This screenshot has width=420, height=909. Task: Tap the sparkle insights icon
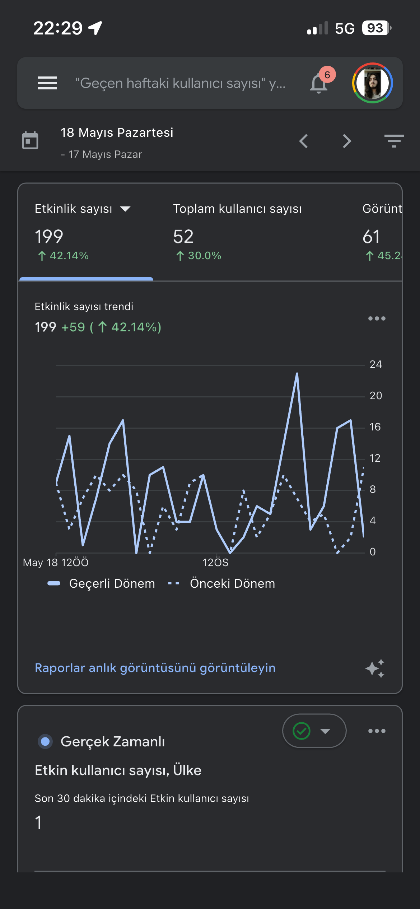(x=375, y=668)
